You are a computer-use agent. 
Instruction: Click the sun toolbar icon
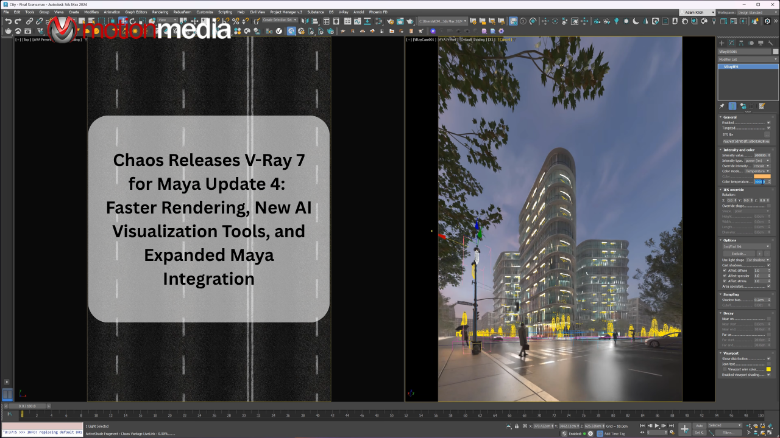point(626,21)
